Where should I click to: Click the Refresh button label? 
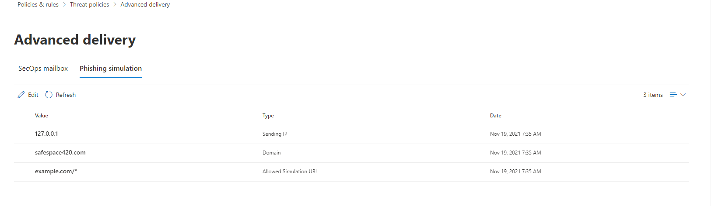click(66, 95)
